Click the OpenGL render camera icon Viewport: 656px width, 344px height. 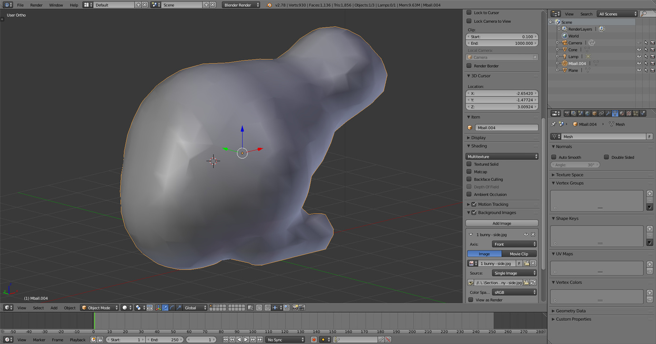(x=295, y=308)
